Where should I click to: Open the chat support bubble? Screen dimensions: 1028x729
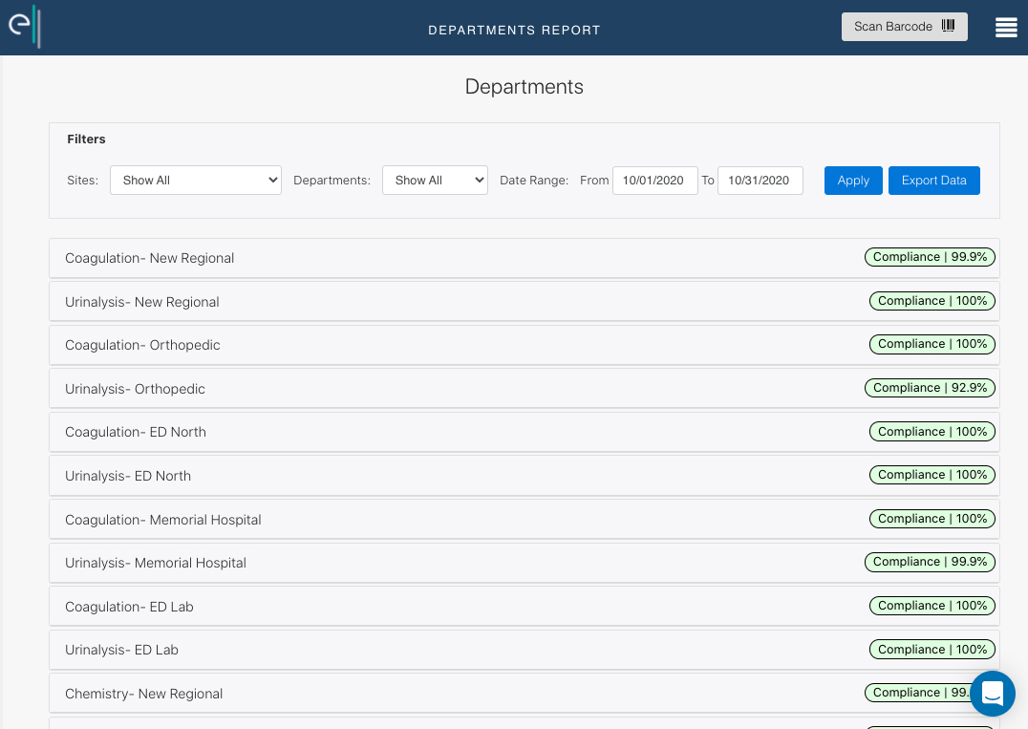pos(993,693)
